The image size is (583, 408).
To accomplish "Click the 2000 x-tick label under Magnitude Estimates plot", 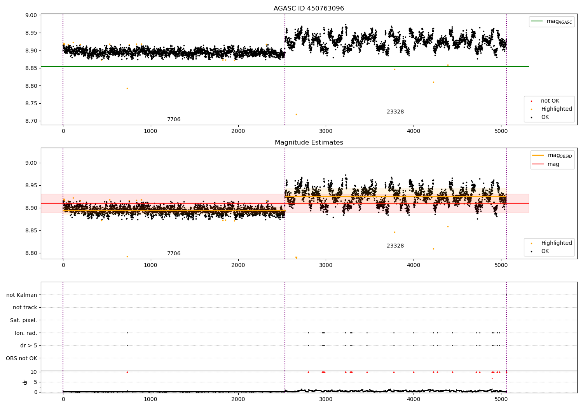I will [x=238, y=265].
